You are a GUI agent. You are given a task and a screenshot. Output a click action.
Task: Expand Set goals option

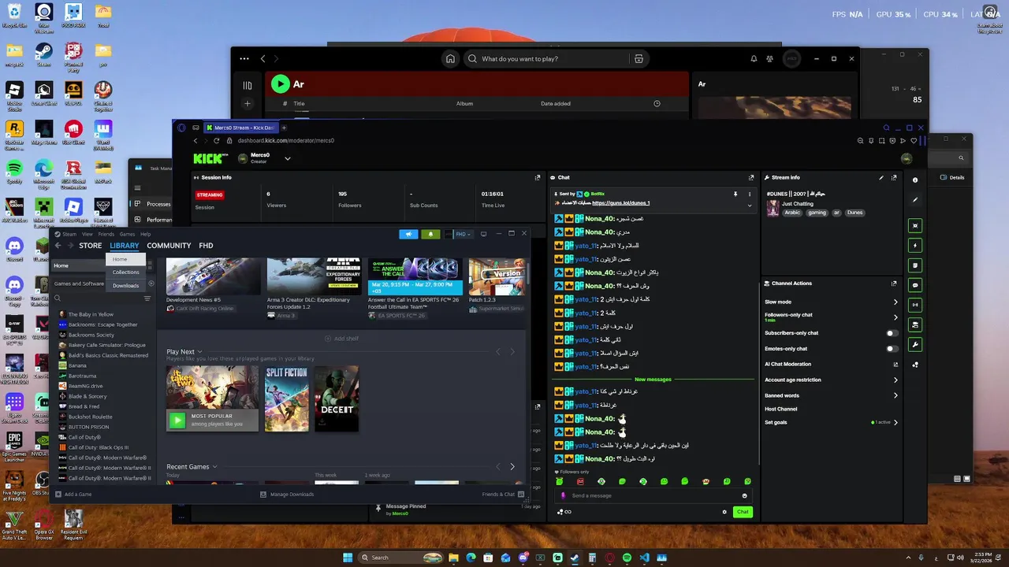895,422
